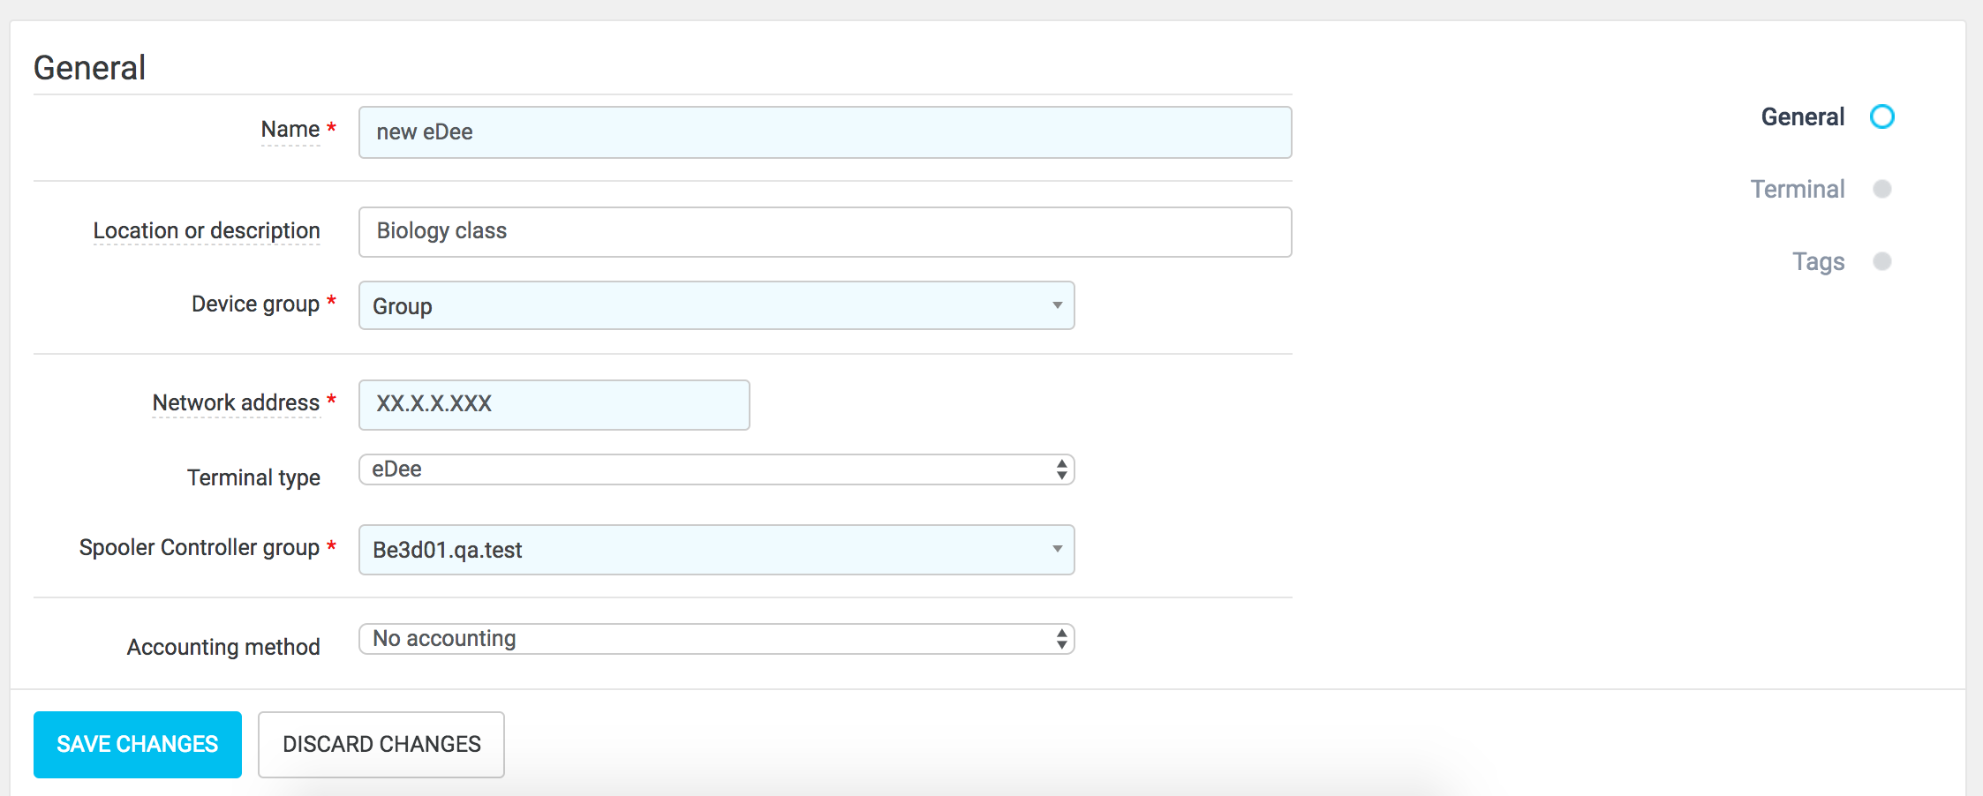
Task: Click the General section circle indicator
Action: point(1882,116)
